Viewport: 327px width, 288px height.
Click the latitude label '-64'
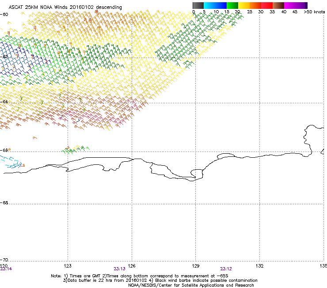4,102
